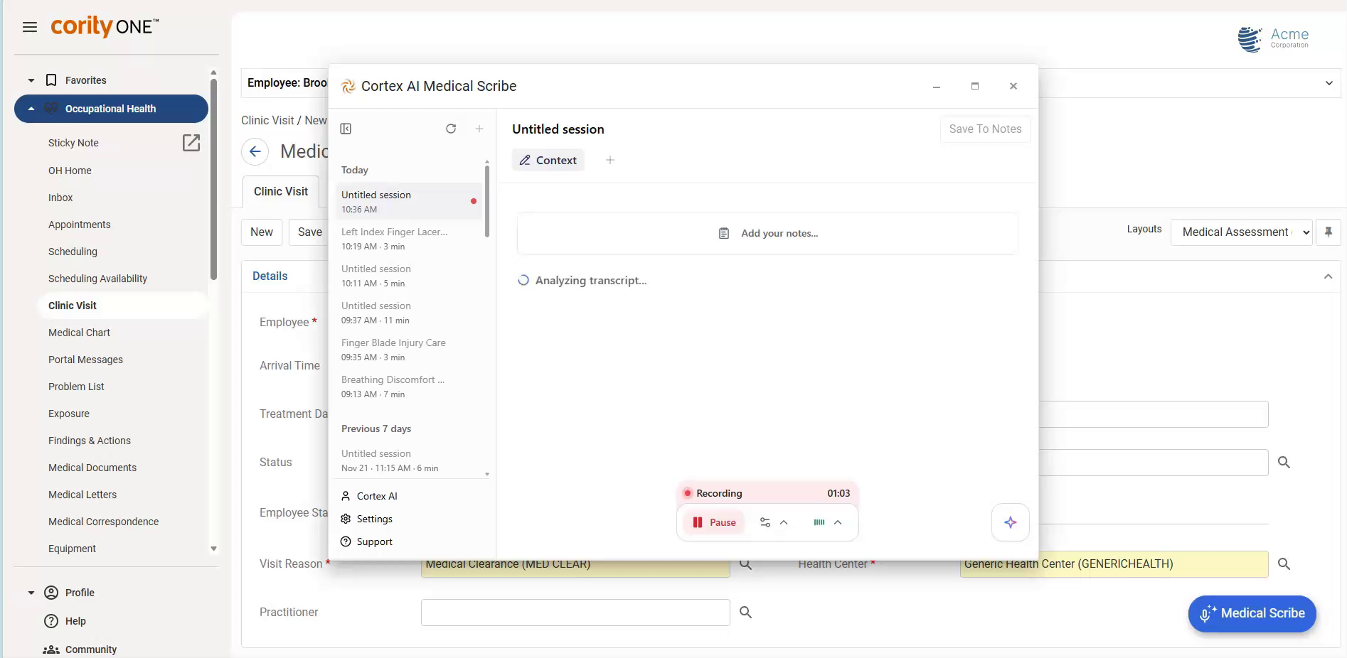Pin the Medical Assessment layout
1347x658 pixels.
(x=1329, y=232)
